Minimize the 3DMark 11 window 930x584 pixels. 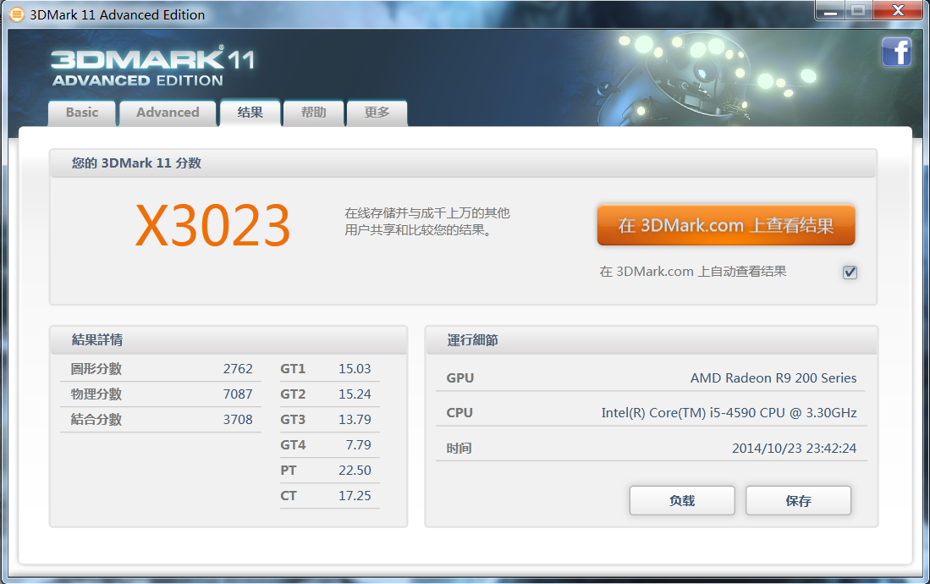click(830, 10)
